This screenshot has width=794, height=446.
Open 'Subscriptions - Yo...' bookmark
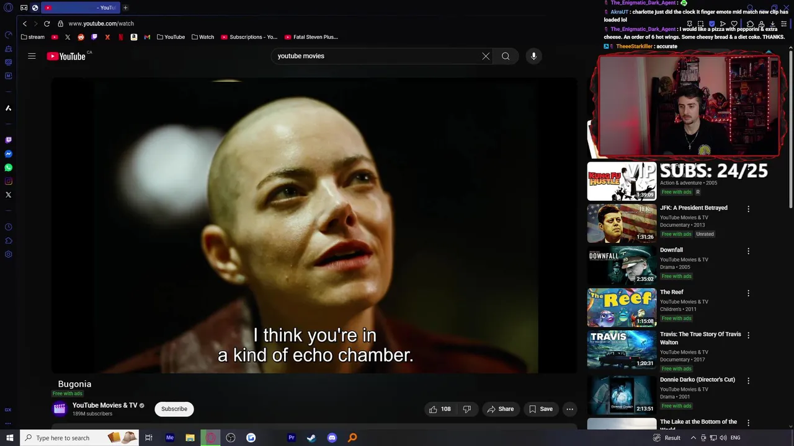point(249,37)
